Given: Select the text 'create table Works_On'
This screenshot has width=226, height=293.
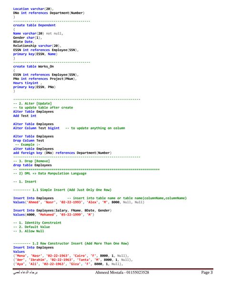Looking at the screenshot, I should point(33,66).
